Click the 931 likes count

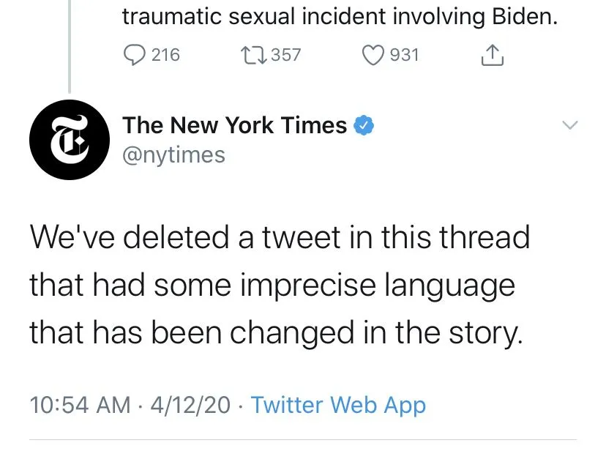[404, 55]
